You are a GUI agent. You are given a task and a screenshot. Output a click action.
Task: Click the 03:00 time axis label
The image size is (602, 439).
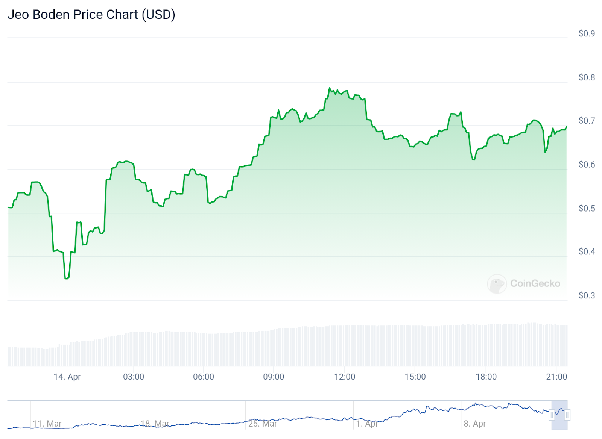coord(134,377)
